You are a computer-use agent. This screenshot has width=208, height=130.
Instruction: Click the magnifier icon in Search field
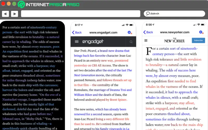tap(148, 14)
